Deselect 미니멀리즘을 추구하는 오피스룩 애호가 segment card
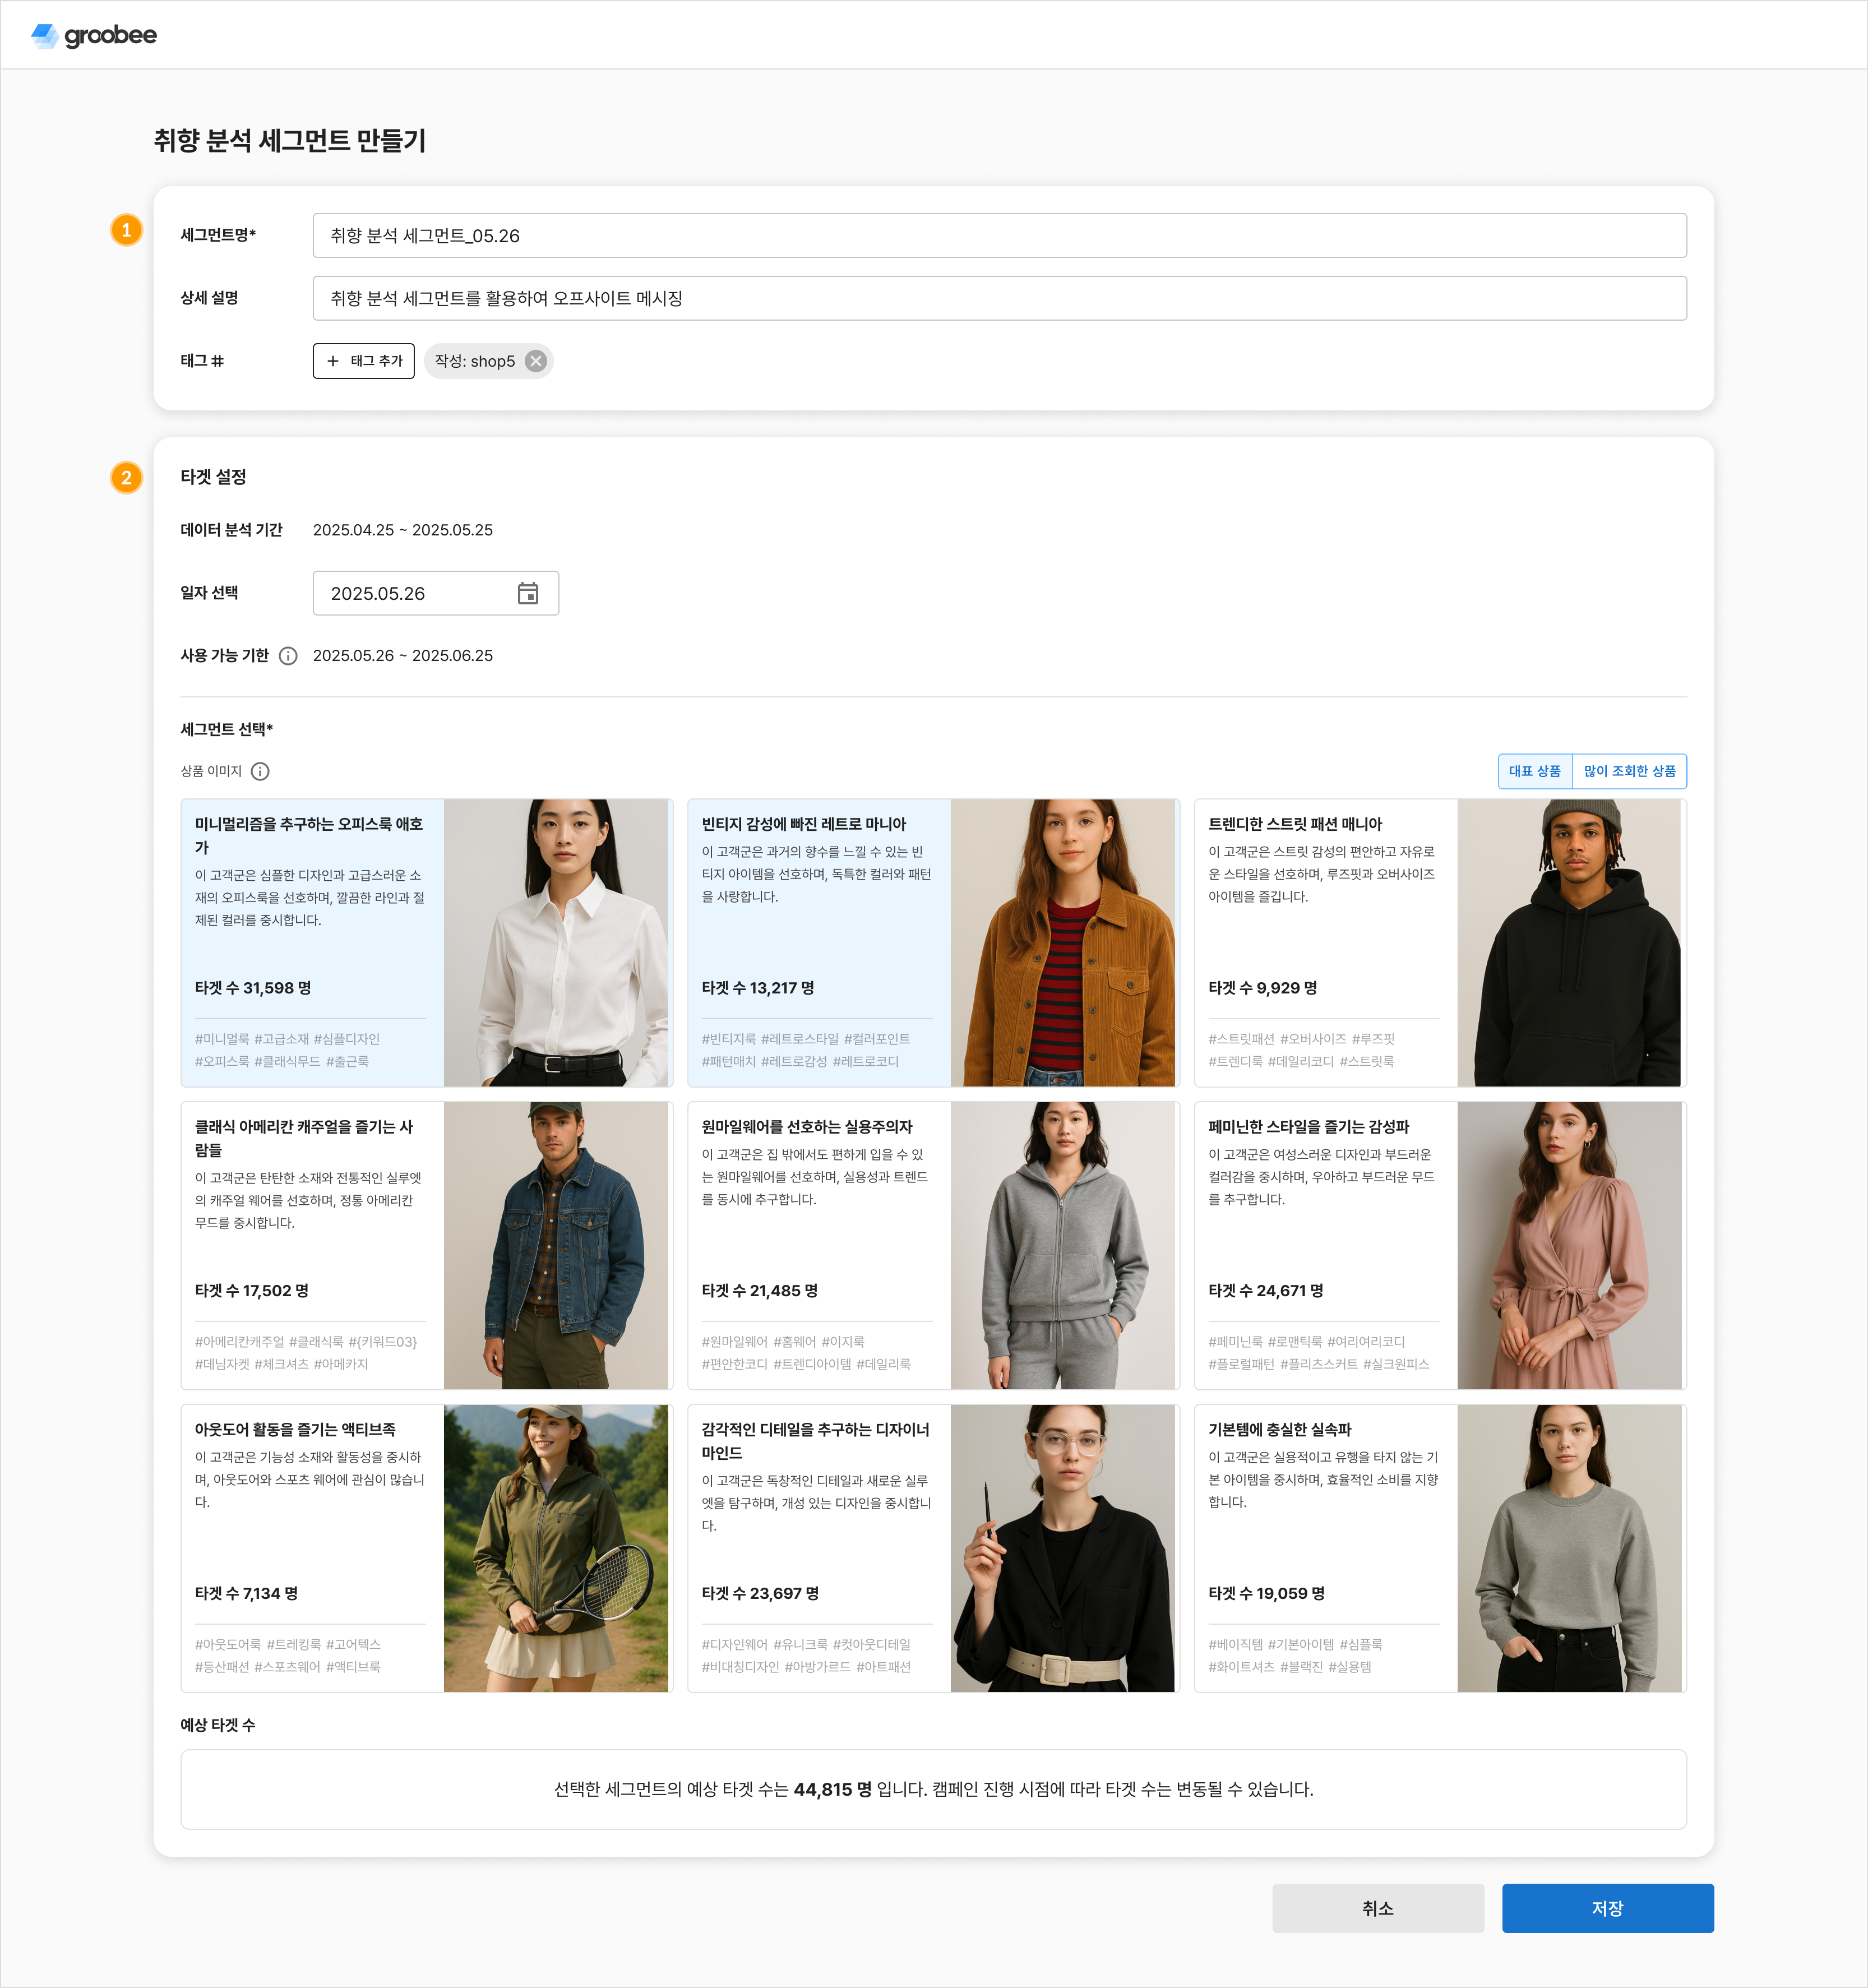The image size is (1868, 1988). click(427, 943)
